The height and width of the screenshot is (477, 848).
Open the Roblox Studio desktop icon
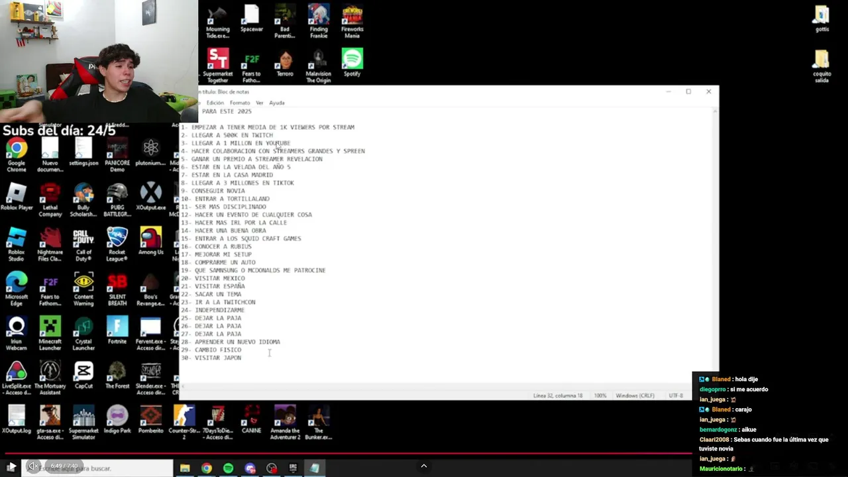17,244
